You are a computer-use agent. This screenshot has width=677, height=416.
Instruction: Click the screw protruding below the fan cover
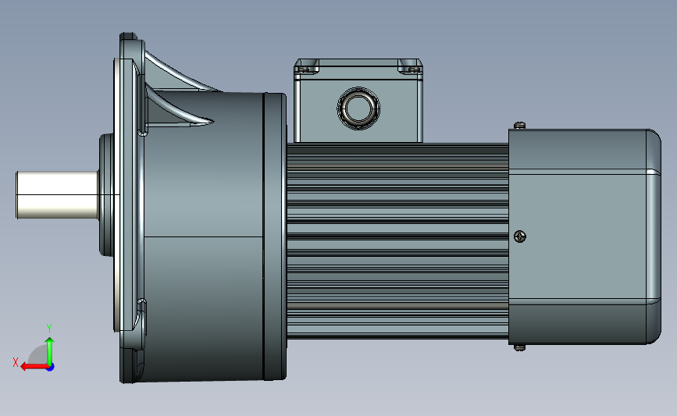tap(520, 347)
